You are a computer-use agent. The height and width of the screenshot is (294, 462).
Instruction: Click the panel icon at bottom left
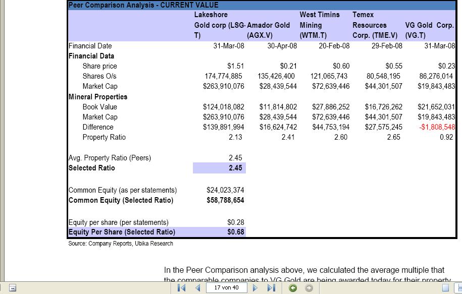[x=13, y=288]
